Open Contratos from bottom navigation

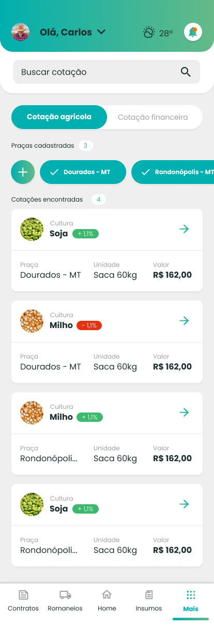click(23, 601)
